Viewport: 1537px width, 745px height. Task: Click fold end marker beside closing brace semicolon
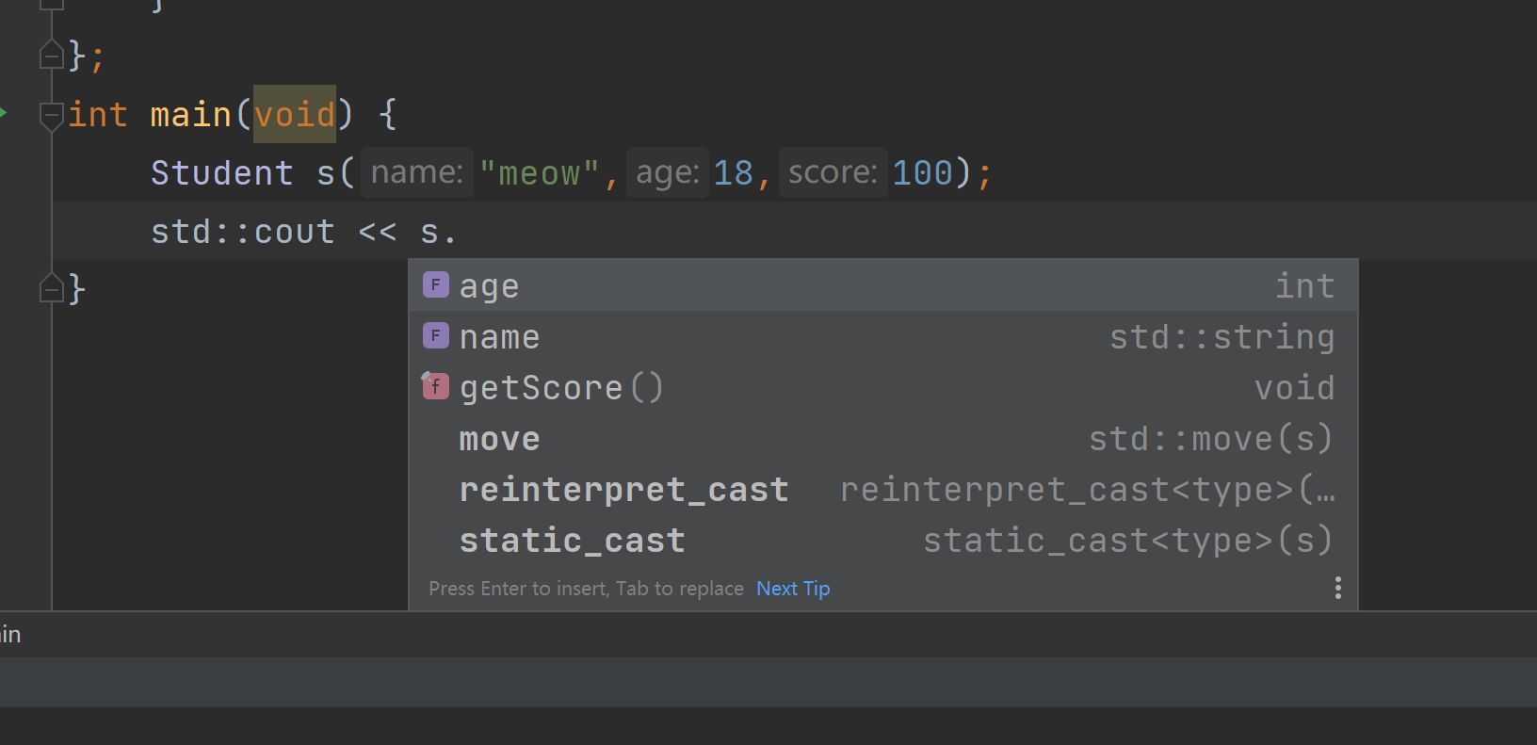coord(51,57)
